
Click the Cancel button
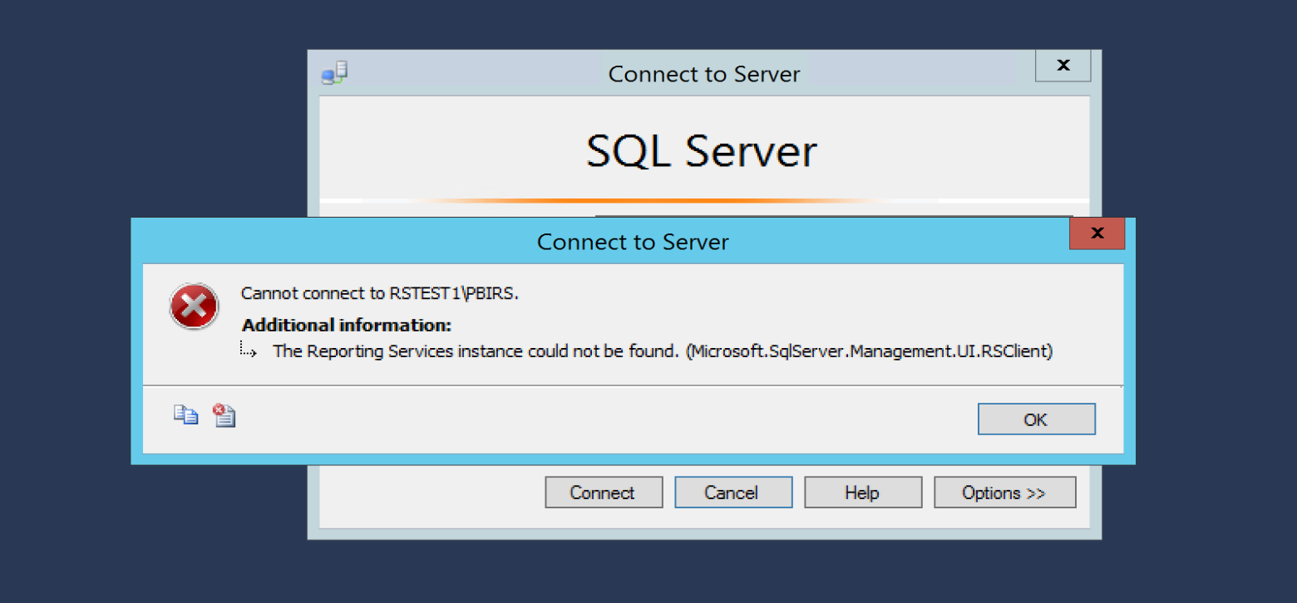pos(732,493)
